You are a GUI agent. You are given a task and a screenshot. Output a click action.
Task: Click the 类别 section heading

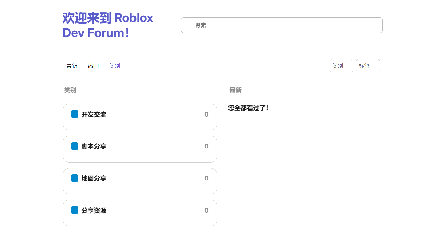tap(70, 90)
